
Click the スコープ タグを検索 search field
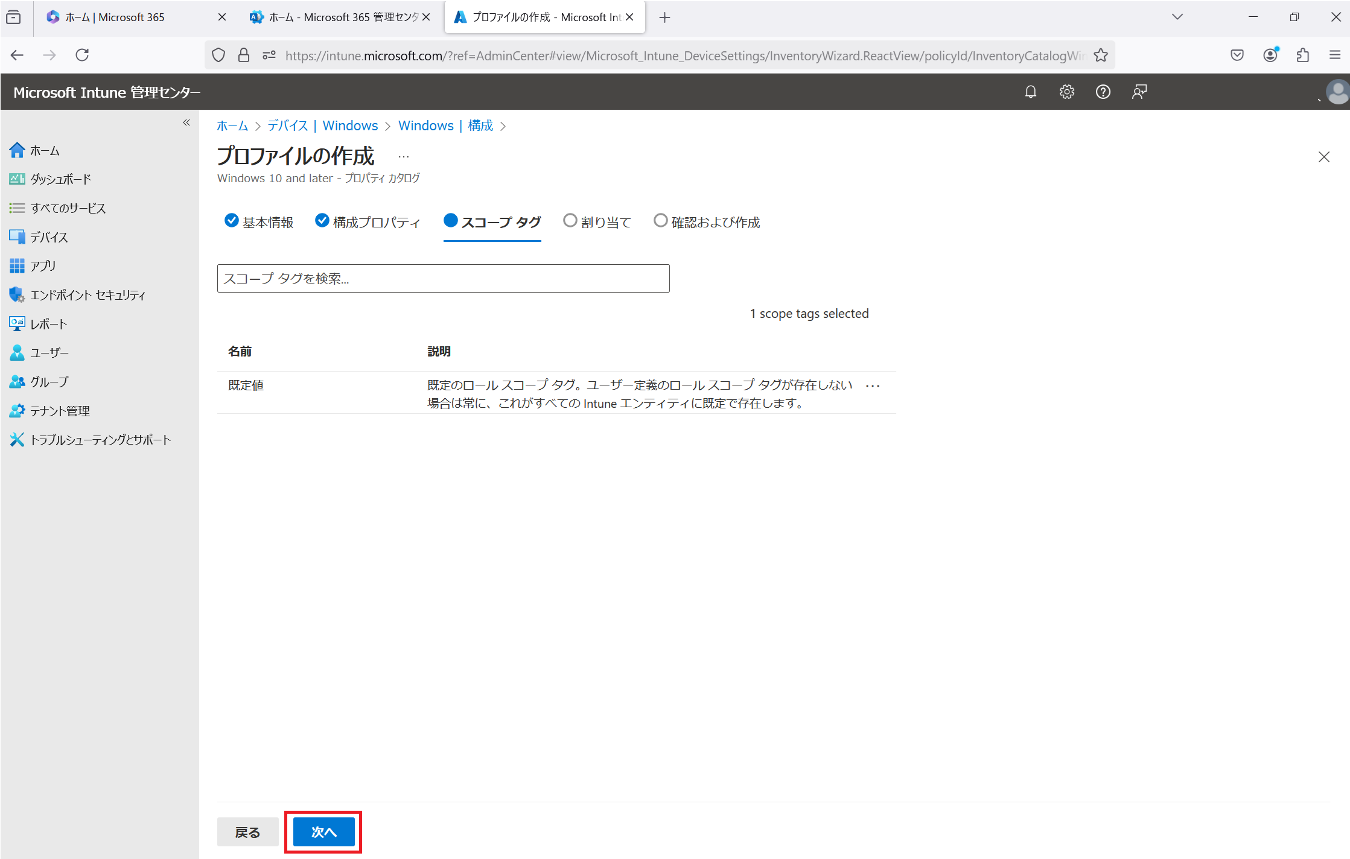[x=443, y=278]
